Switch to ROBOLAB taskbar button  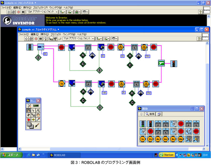click(64, 155)
